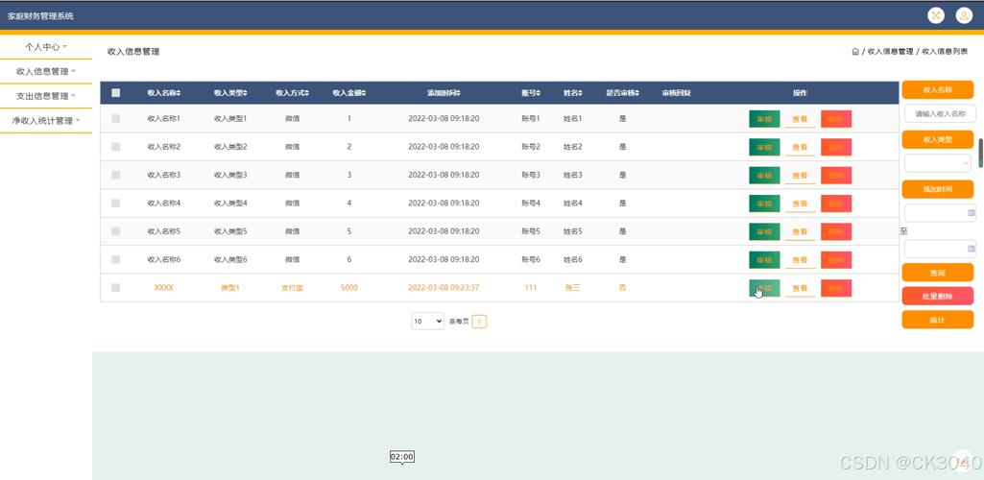Sort by the 收入金额 column header
This screenshot has height=480, width=984.
coord(348,93)
